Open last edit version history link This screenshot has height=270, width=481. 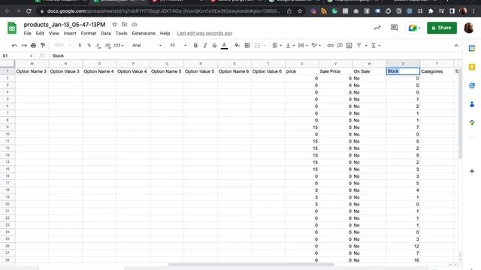[204, 33]
